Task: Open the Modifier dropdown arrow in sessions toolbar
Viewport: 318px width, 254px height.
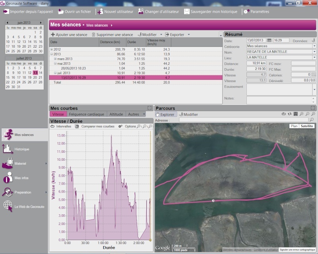Action: pos(161,35)
